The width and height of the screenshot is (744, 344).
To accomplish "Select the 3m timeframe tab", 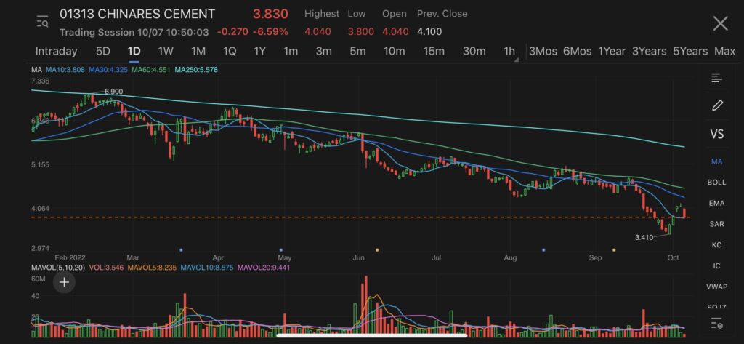I will [x=323, y=52].
